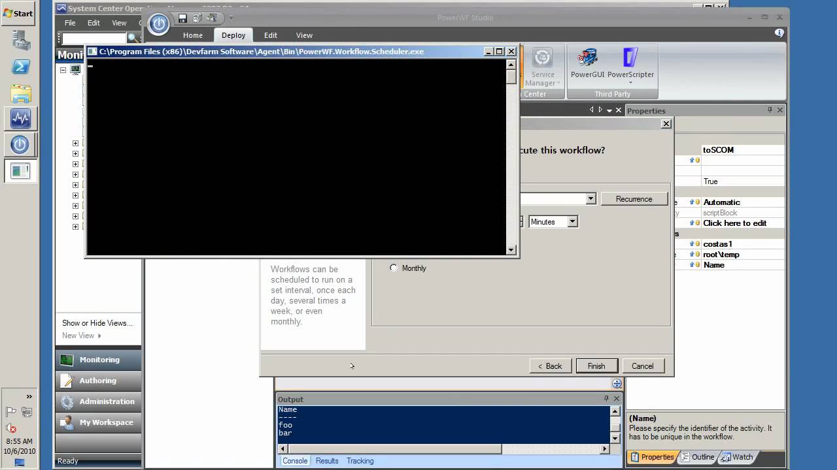Viewport: 837px width, 470px height.
Task: Open the Outline panel tab
Action: (698, 457)
